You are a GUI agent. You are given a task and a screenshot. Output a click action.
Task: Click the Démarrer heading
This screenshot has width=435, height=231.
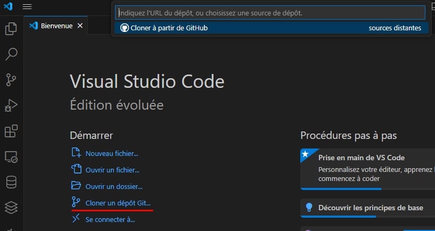[x=91, y=135]
